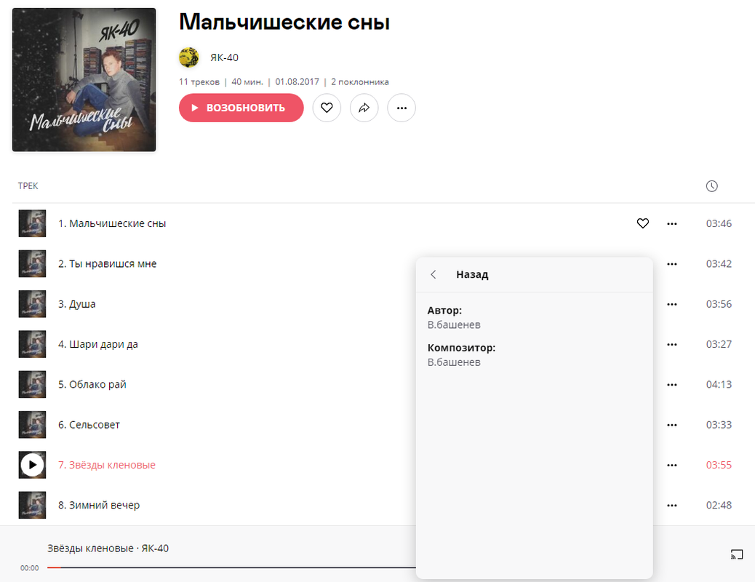Click duration 04:13 of Облако рай
755x582 pixels.
pyautogui.click(x=719, y=385)
